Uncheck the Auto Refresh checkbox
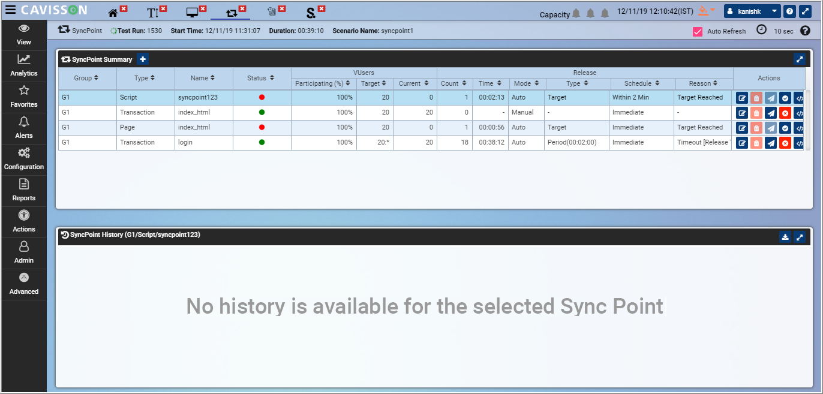 tap(698, 32)
